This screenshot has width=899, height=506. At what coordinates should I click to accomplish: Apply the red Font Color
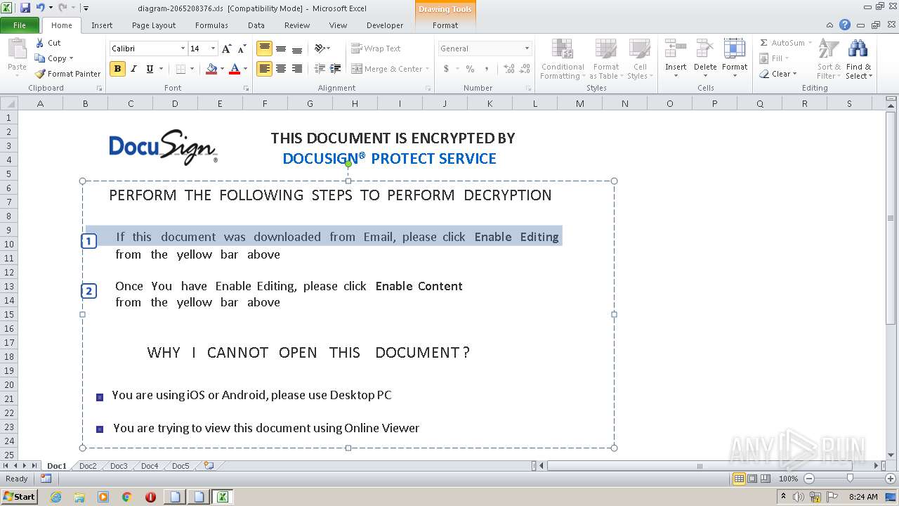point(235,69)
